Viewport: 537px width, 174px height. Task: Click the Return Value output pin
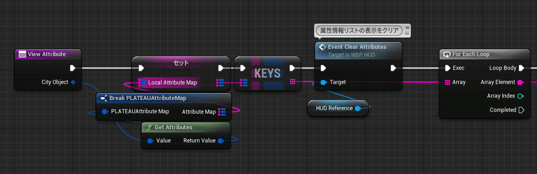[221, 141]
